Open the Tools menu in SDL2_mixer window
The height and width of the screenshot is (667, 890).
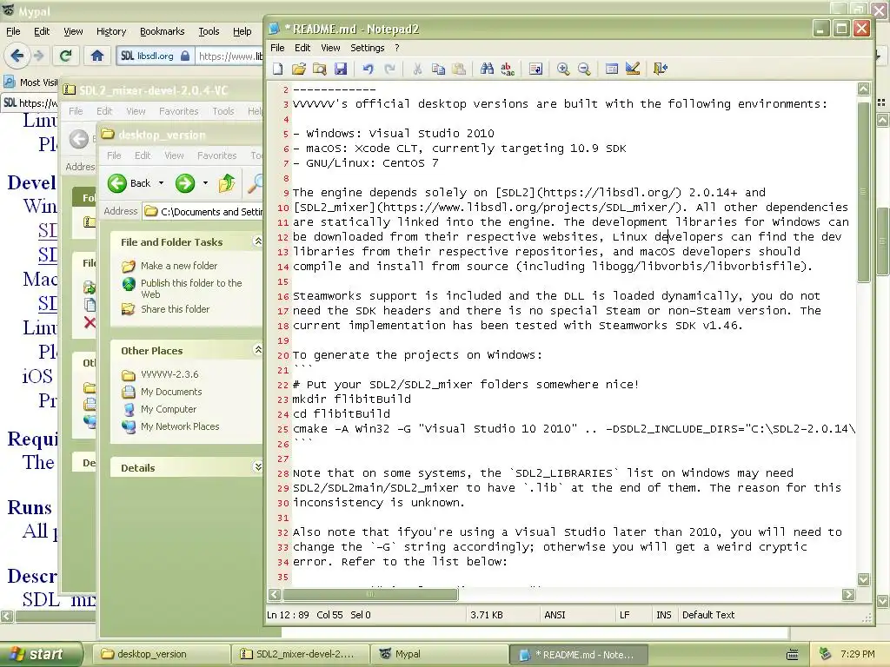(223, 111)
